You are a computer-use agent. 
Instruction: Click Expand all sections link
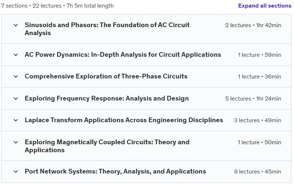click(x=265, y=6)
